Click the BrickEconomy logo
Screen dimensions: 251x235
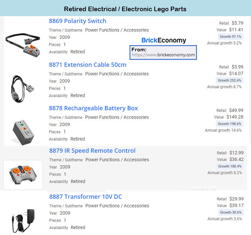tap(164, 40)
